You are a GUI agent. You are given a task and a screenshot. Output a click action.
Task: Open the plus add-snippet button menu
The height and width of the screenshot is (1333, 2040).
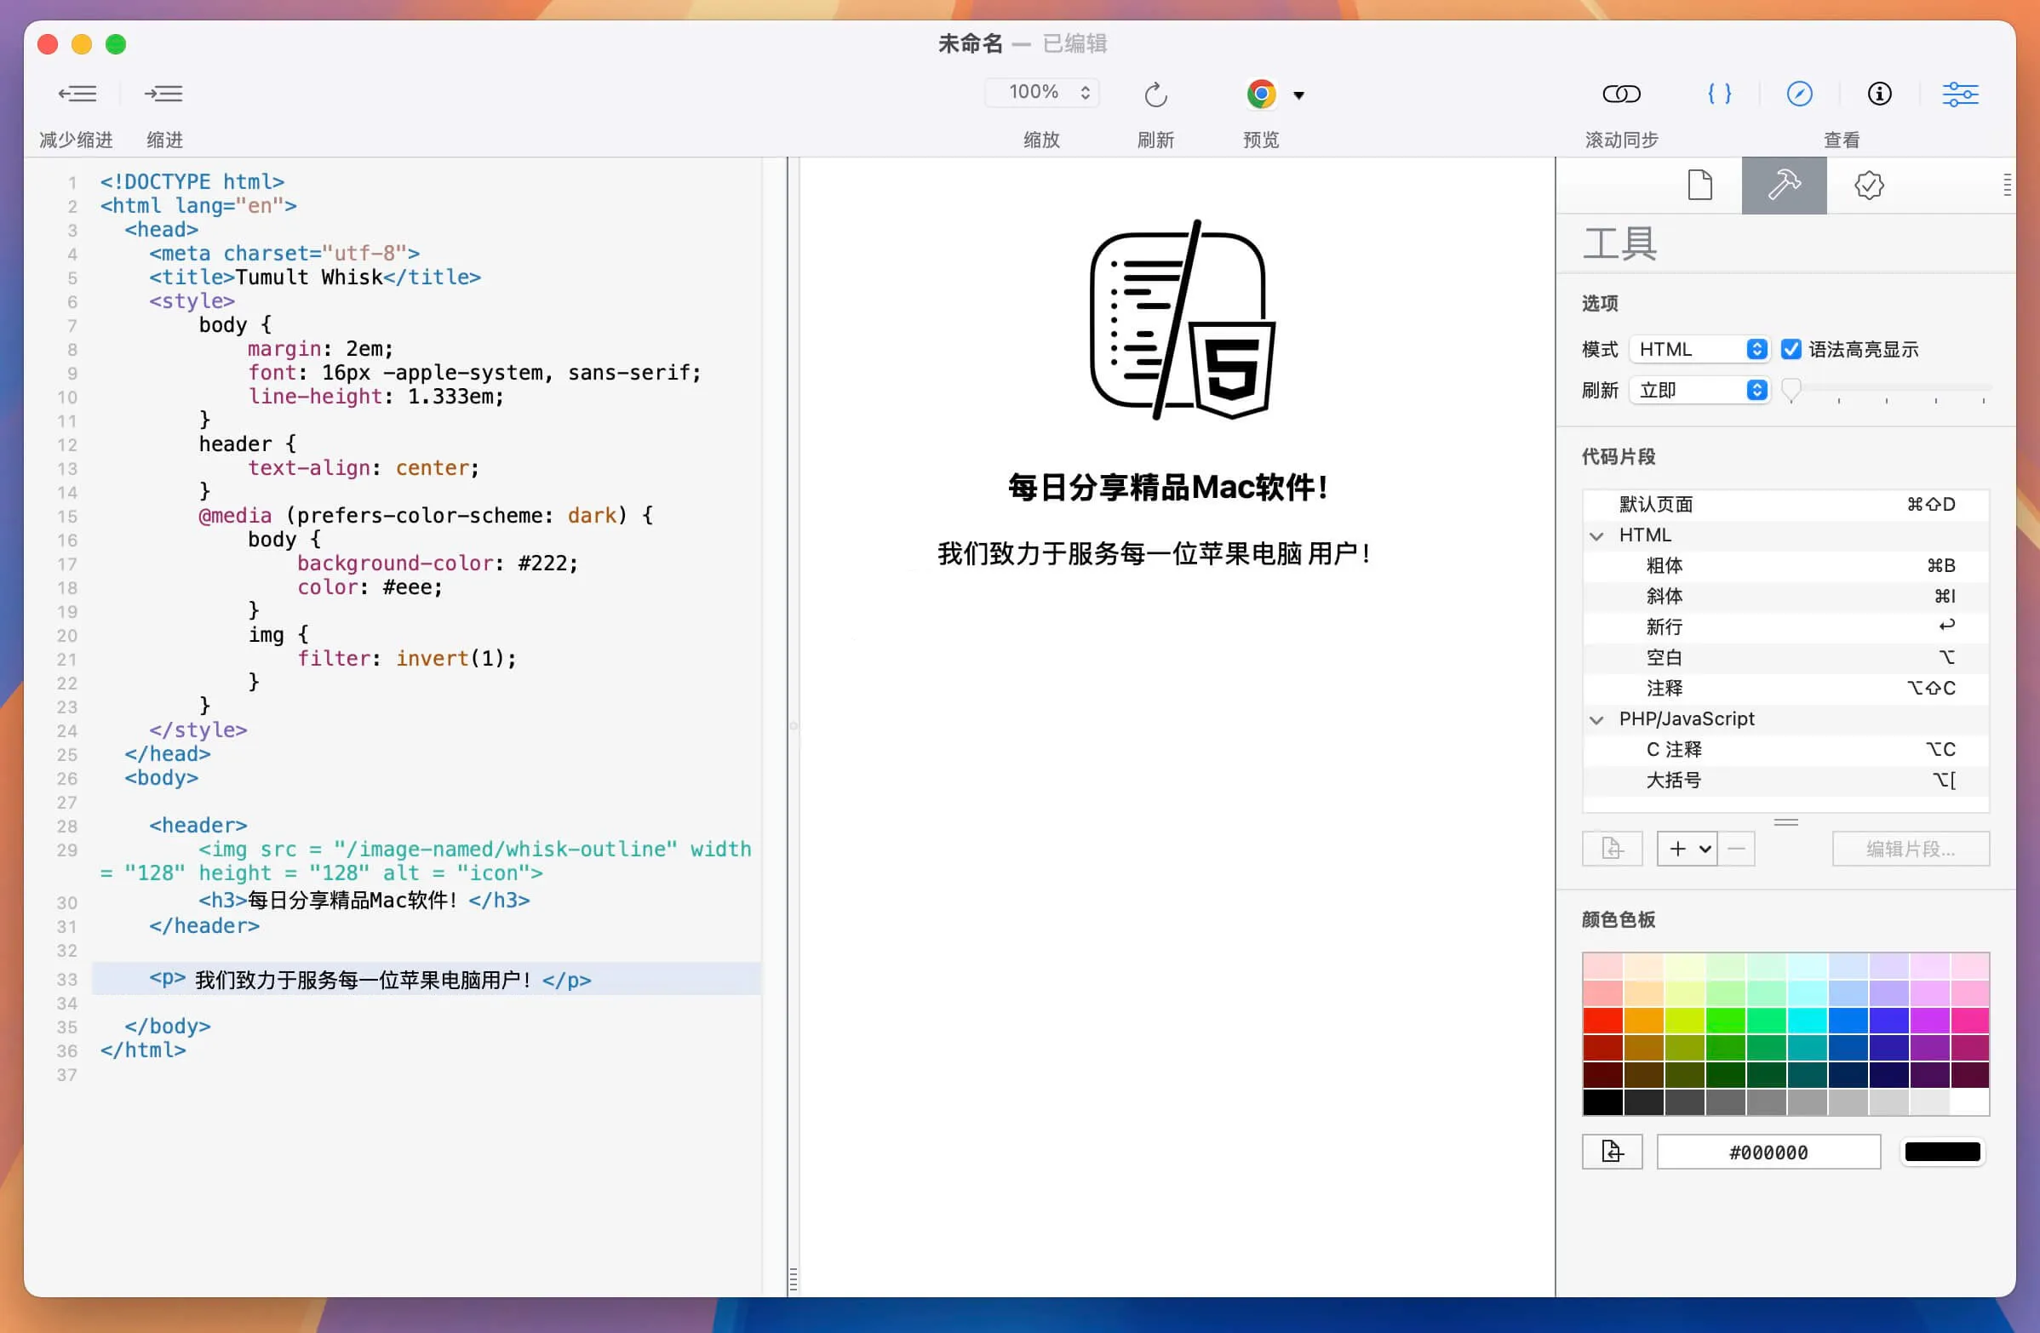1687,848
